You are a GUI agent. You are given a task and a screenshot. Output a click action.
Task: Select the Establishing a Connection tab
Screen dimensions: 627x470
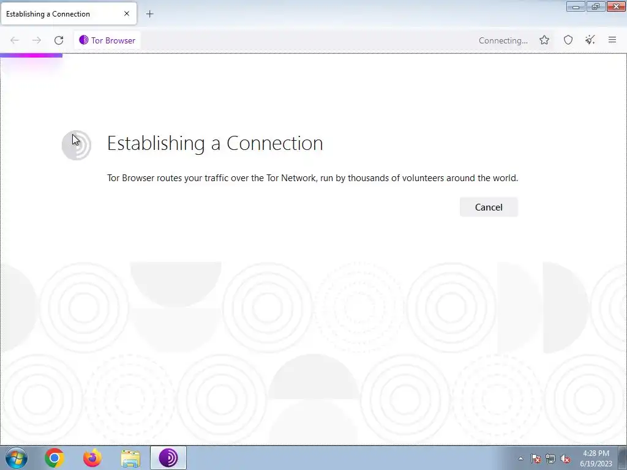click(x=69, y=13)
